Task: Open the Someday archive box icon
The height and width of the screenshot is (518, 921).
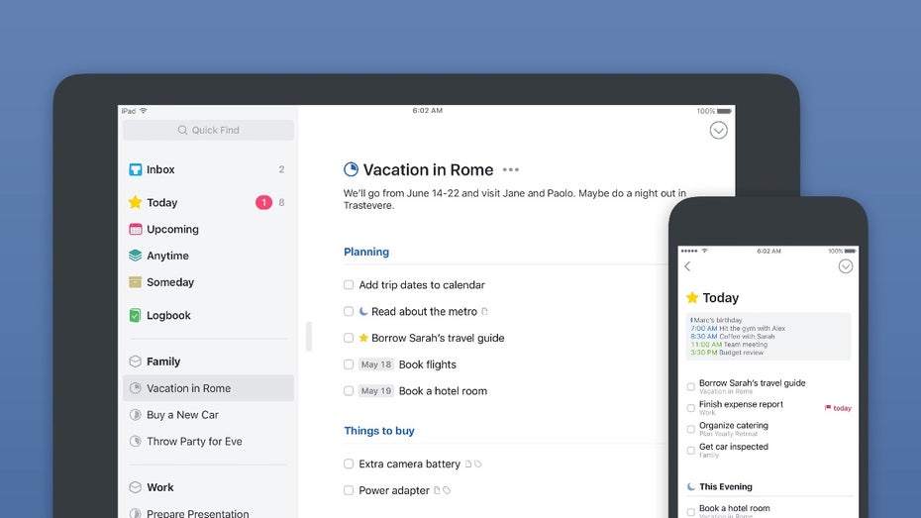Action: tap(135, 282)
